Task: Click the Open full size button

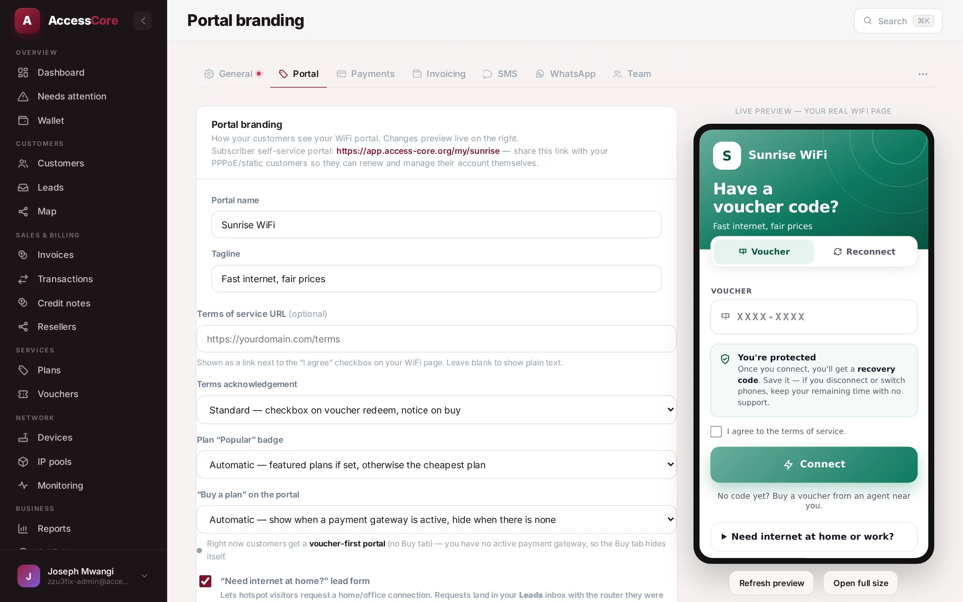Action: coord(861,583)
